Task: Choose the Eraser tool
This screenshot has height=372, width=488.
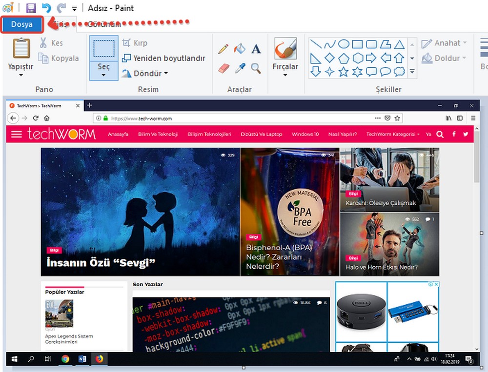Action: [224, 68]
